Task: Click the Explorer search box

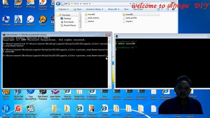Action: pyautogui.click(x=157, y=4)
